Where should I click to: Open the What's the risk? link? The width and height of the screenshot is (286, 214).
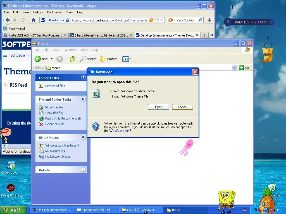(120, 131)
